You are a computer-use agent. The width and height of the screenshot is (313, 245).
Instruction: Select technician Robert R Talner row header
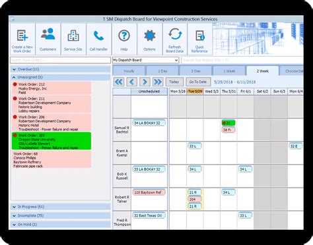pos(122,199)
